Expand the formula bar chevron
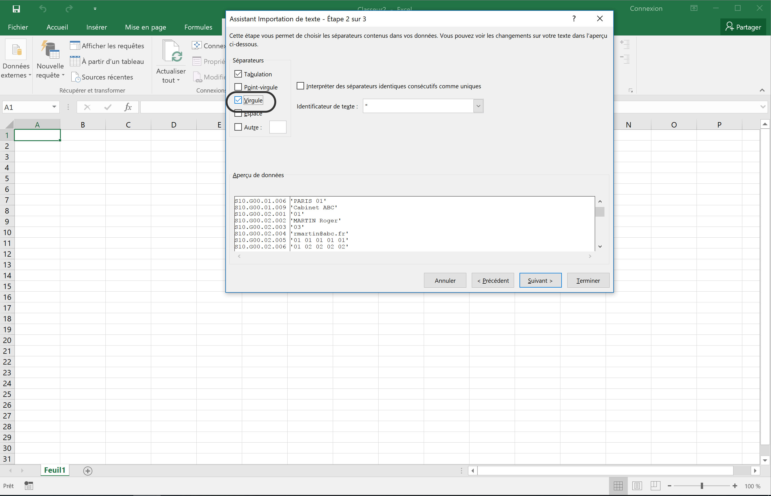This screenshot has width=771, height=496. click(763, 107)
